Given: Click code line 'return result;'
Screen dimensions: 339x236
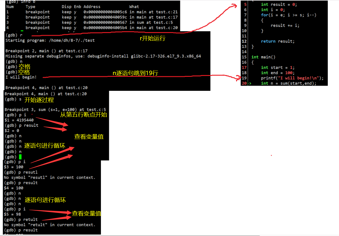Looking at the screenshot, I should [278, 41].
